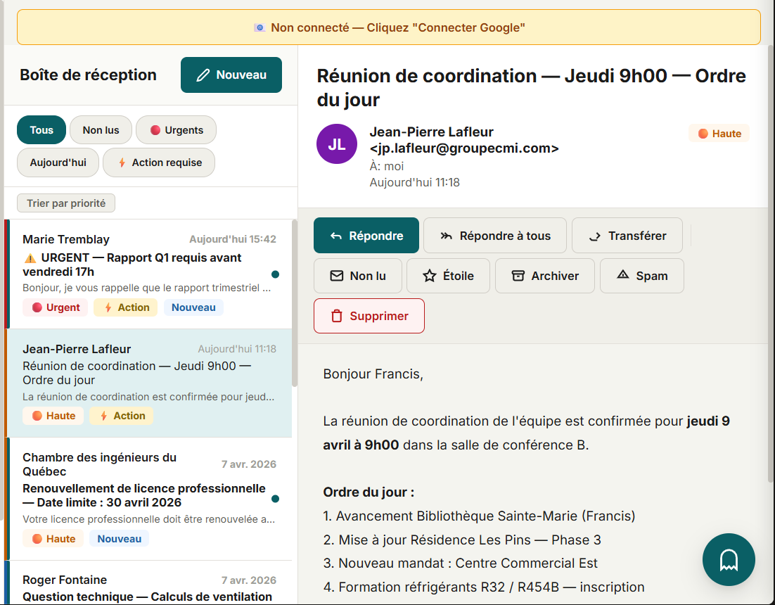Toggle the Action requise filter
The height and width of the screenshot is (605, 775).
click(159, 163)
